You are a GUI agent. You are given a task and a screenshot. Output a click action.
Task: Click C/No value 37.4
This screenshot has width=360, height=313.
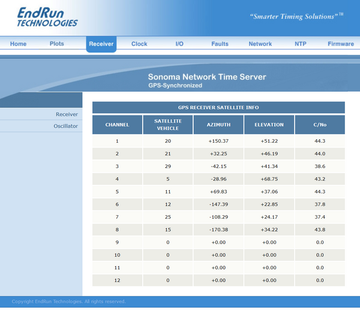320,217
